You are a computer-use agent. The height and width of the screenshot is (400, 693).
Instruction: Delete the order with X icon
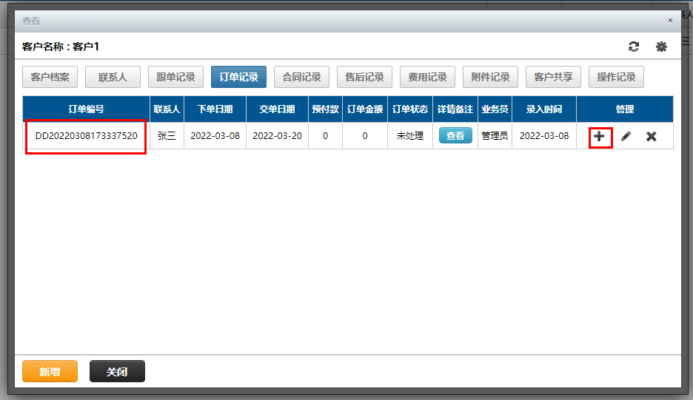point(651,136)
